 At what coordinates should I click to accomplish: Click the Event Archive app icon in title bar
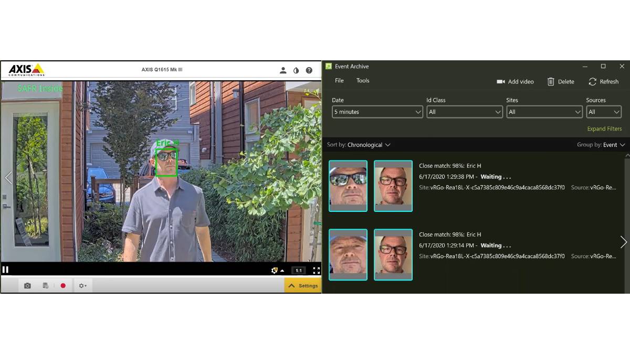[329, 66]
